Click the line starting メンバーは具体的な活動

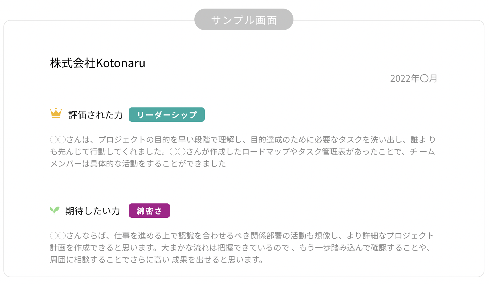tap(138, 163)
